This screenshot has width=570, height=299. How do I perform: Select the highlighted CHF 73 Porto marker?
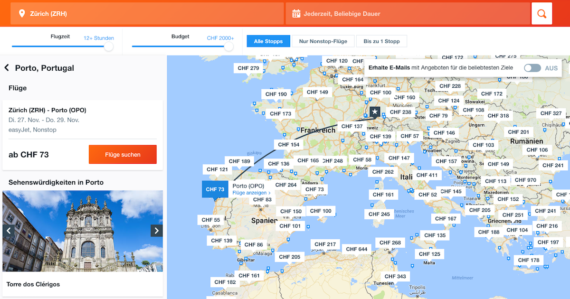click(215, 189)
